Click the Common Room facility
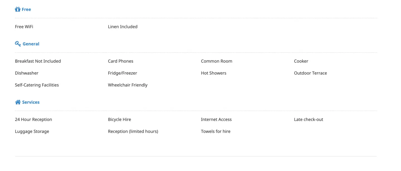401x171 pixels. 217,61
